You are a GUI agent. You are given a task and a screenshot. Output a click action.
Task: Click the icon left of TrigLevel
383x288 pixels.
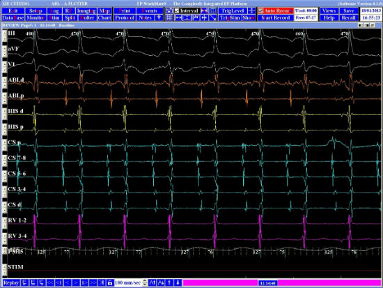[213, 10]
